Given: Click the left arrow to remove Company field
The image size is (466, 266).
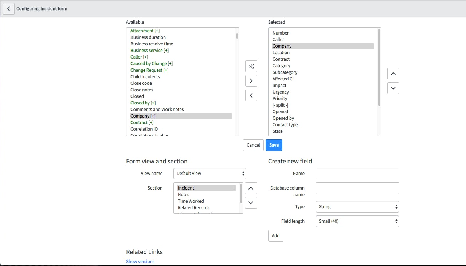Looking at the screenshot, I should [251, 95].
